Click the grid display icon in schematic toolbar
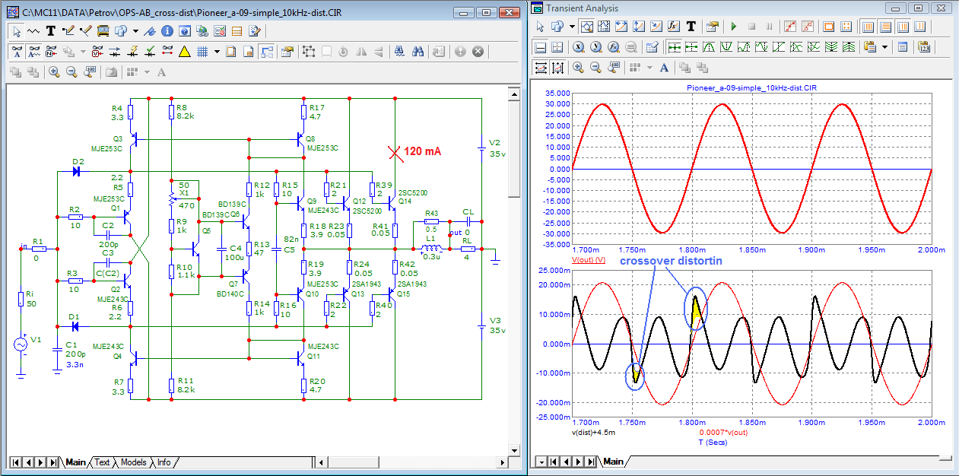The image size is (959, 476). [202, 52]
